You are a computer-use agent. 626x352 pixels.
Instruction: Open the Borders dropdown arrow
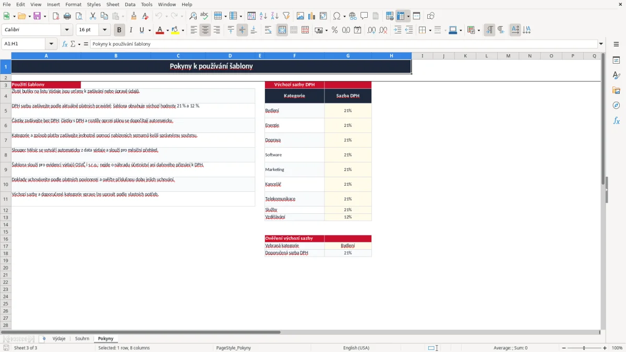(429, 30)
